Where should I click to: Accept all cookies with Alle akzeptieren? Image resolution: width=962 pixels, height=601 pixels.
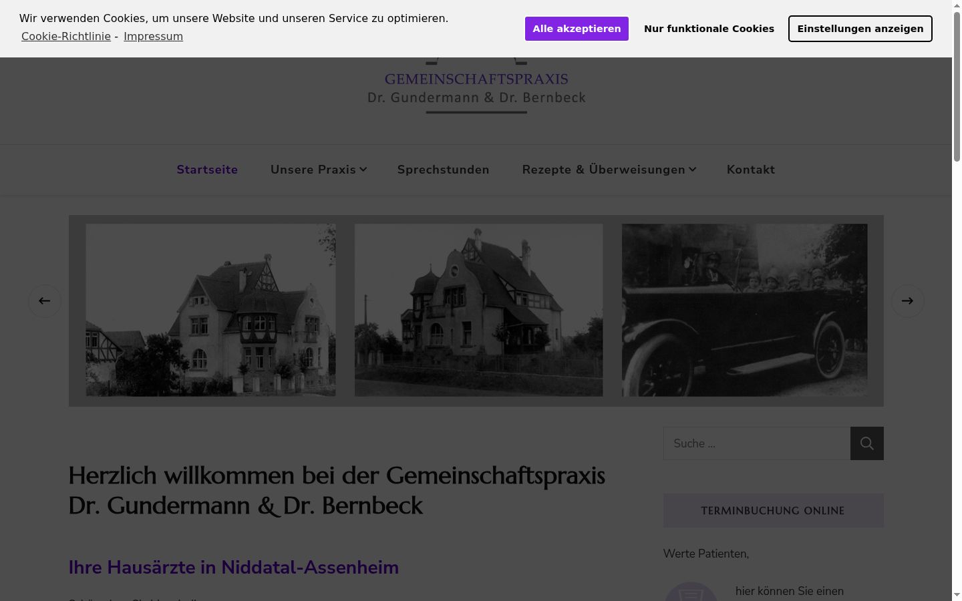tap(577, 29)
